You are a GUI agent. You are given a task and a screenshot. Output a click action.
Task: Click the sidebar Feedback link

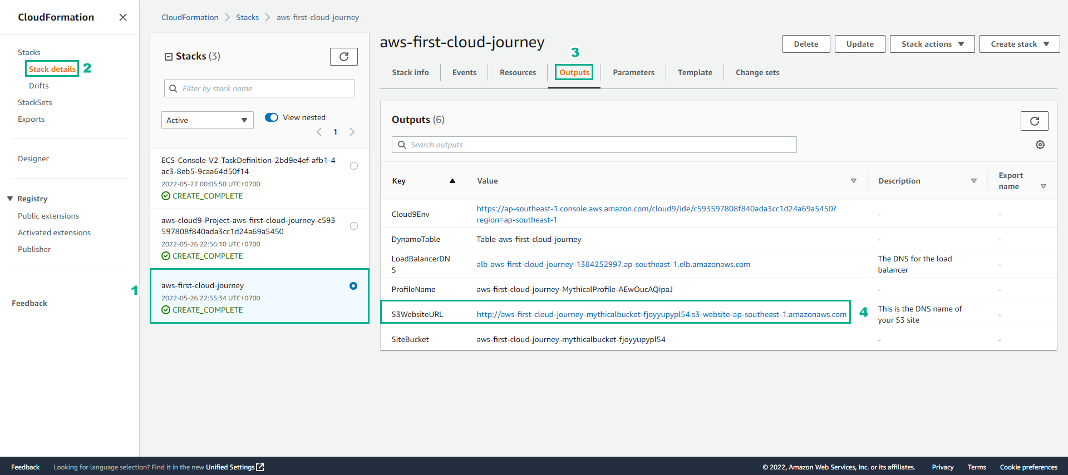(x=29, y=303)
